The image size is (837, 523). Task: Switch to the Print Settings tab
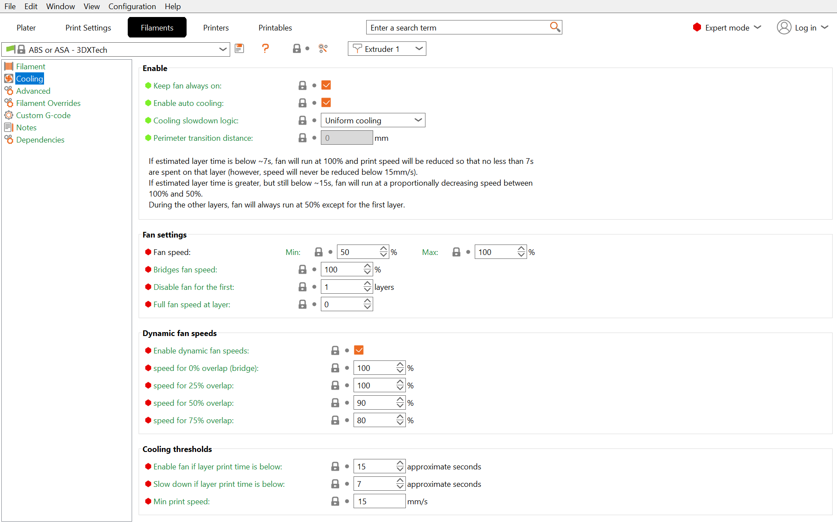pos(88,27)
